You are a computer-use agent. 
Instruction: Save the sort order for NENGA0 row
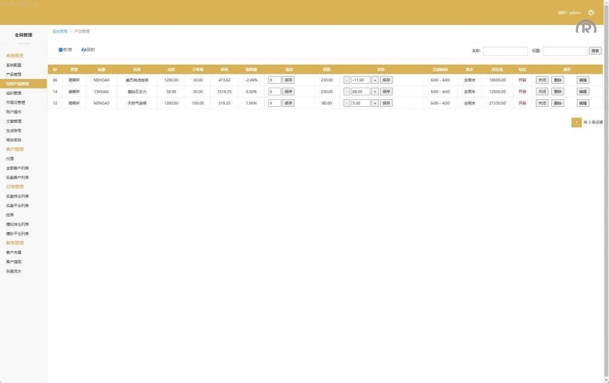[x=288, y=103]
